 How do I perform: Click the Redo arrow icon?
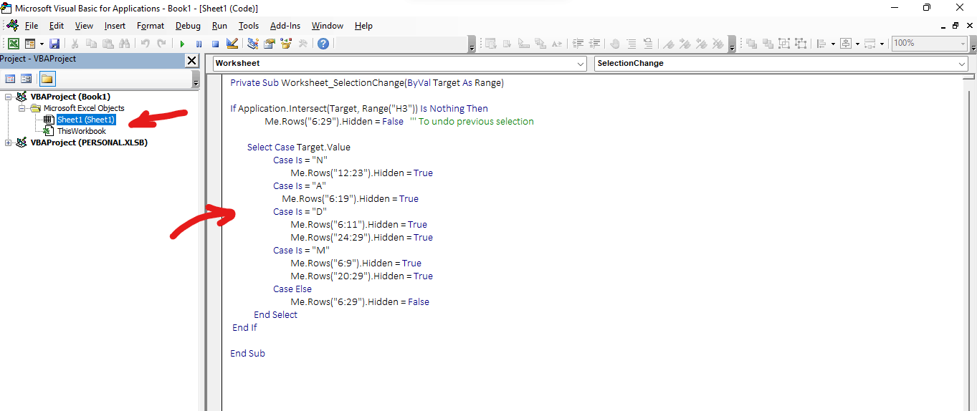click(x=162, y=44)
